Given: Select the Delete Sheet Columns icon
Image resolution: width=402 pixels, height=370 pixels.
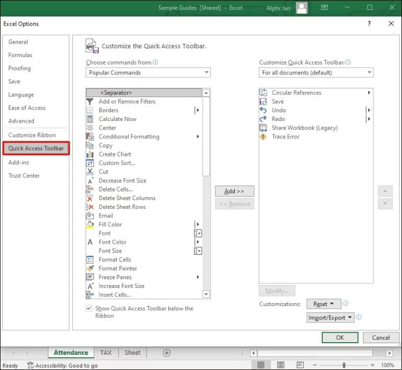Looking at the screenshot, I should click(90, 198).
